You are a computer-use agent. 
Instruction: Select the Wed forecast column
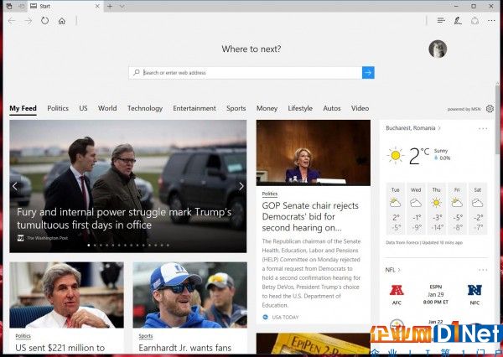416,209
